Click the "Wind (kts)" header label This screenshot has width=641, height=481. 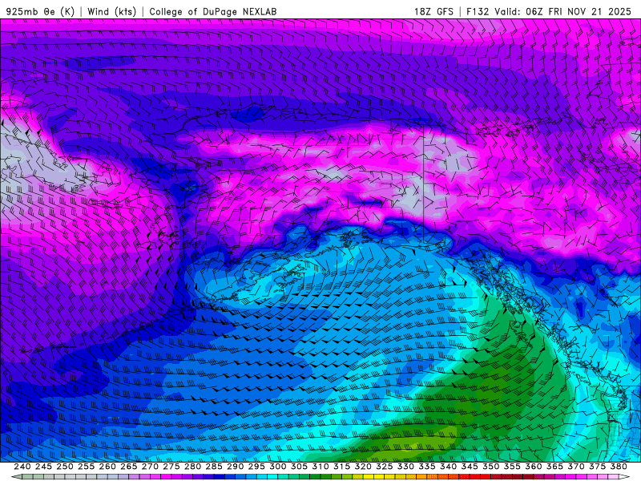(x=111, y=11)
